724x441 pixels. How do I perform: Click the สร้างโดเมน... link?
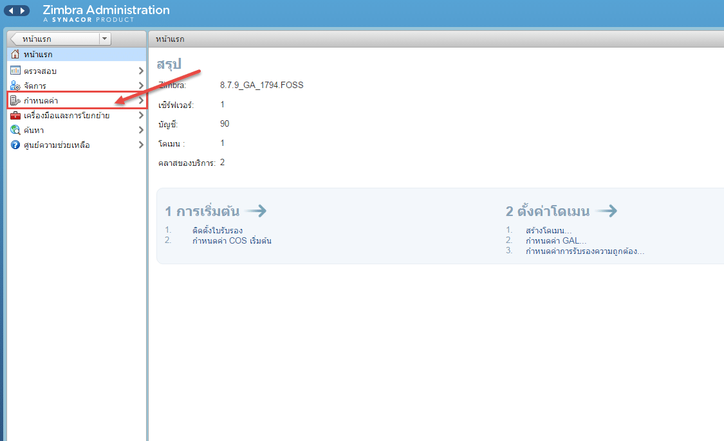pyautogui.click(x=548, y=230)
